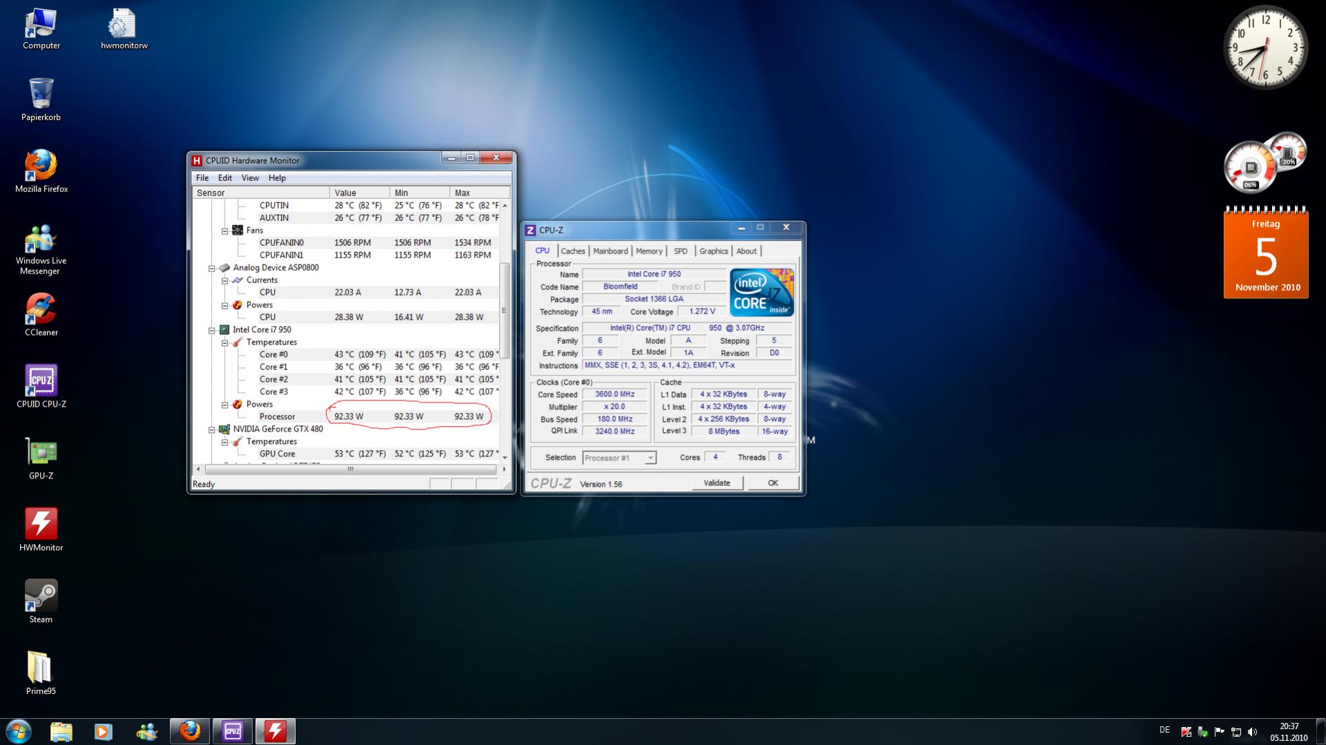Switch to CPU-Z in the taskbar

coord(233,731)
